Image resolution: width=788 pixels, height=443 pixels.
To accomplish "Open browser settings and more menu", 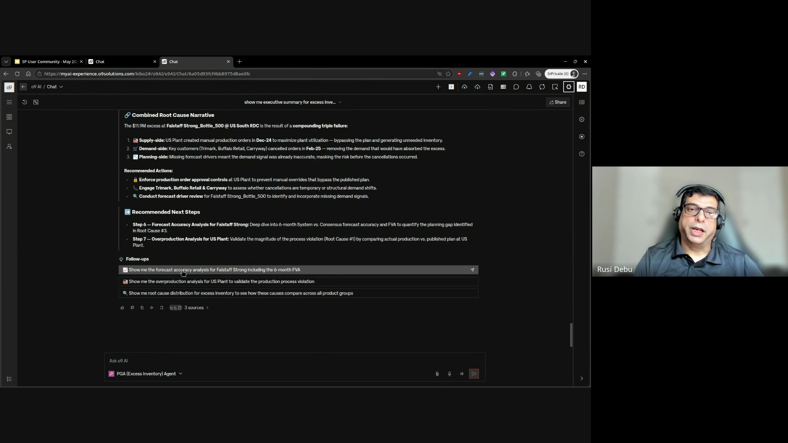I will pyautogui.click(x=585, y=74).
